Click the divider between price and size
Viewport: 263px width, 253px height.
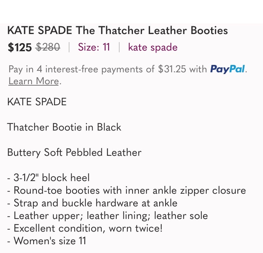click(69, 47)
